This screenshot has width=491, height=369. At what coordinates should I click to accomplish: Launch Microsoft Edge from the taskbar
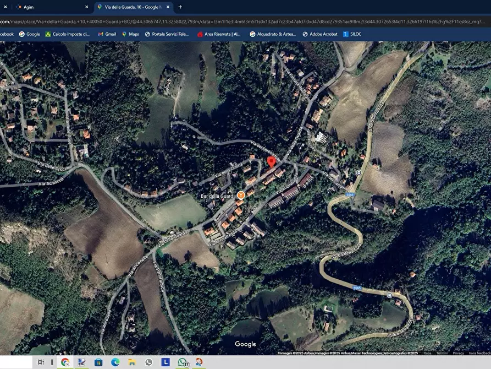pos(115,362)
